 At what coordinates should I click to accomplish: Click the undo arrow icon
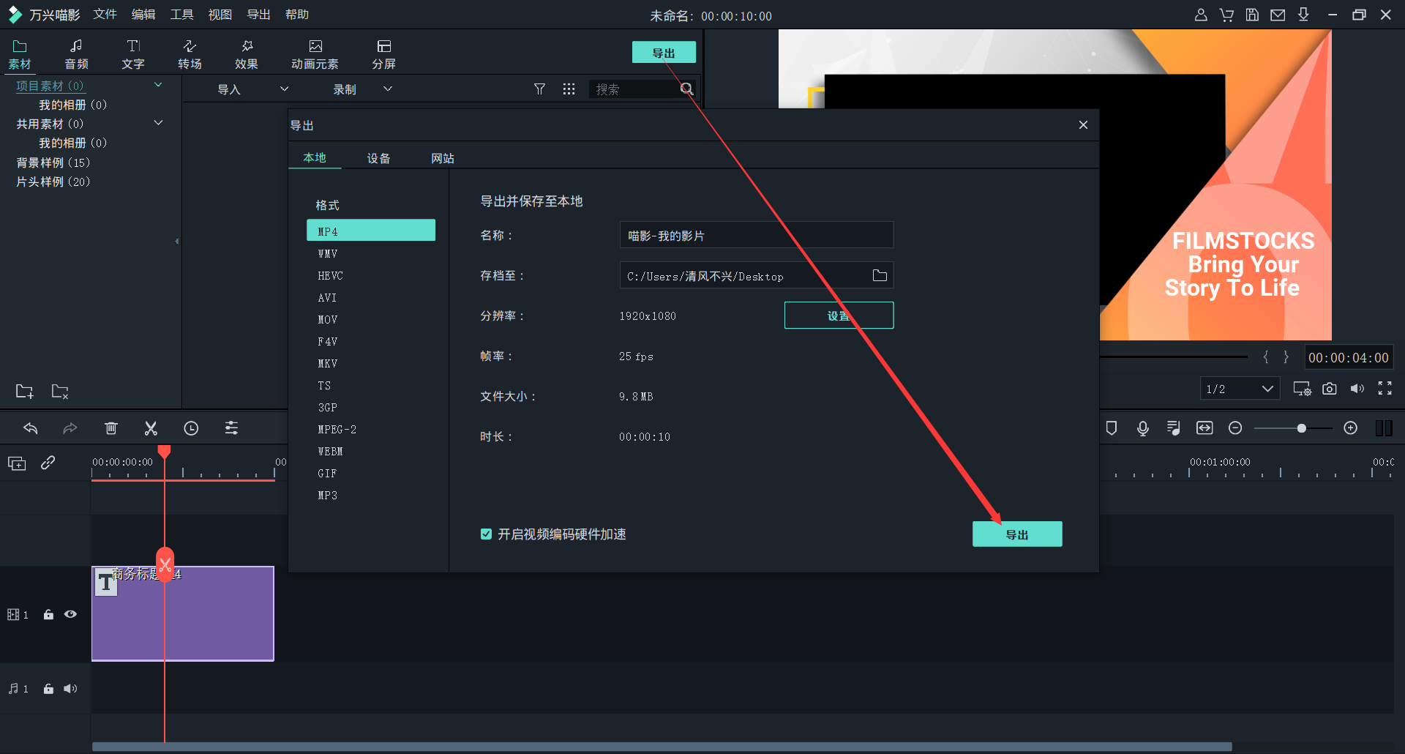tap(31, 428)
